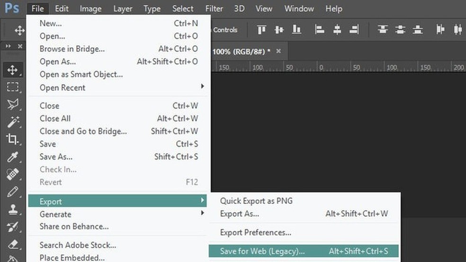Select the Crop tool
The image size is (466, 262).
[12, 139]
